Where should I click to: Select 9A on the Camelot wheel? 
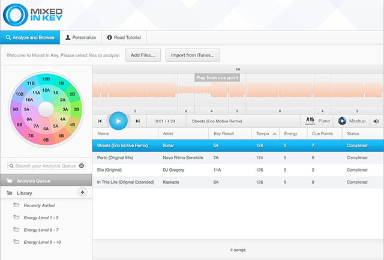26,109
